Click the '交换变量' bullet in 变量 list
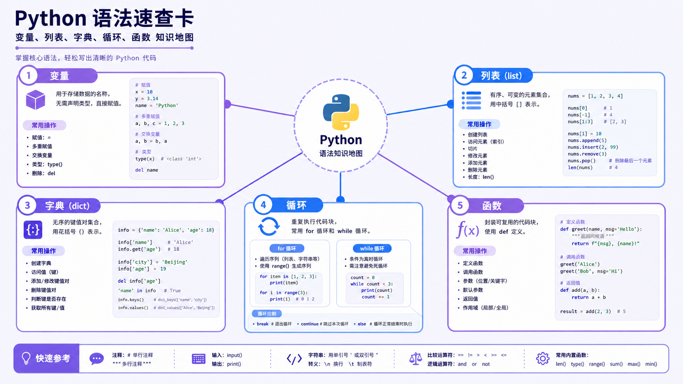683x384 pixels. (42, 155)
